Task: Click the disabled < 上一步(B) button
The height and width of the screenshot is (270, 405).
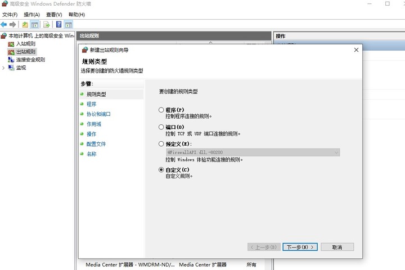Action: (x=264, y=247)
